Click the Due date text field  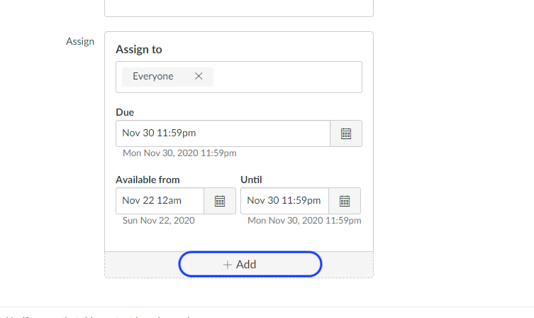click(x=223, y=133)
